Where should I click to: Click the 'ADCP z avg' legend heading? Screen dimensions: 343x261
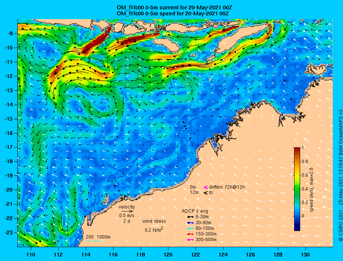coord(195,211)
